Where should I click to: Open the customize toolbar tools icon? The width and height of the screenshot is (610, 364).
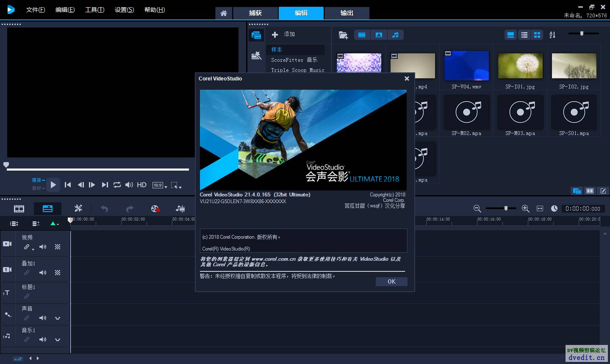[x=78, y=208]
